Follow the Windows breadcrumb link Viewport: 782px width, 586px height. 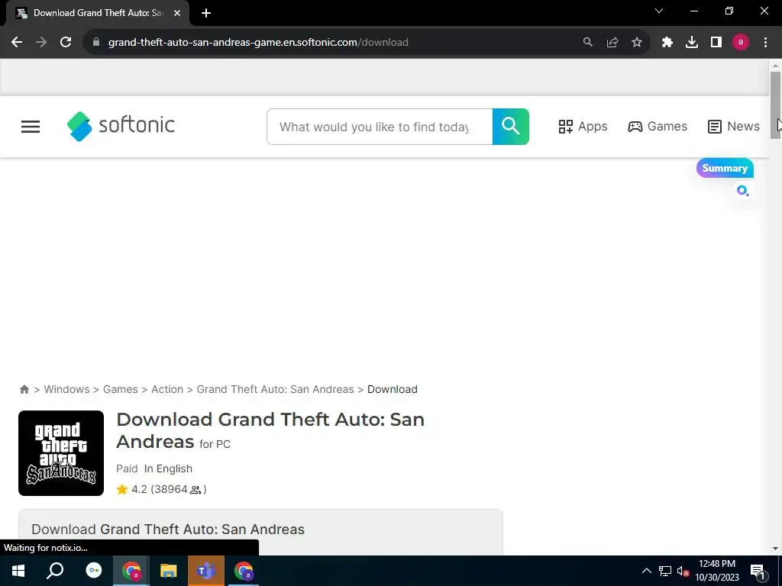click(67, 389)
